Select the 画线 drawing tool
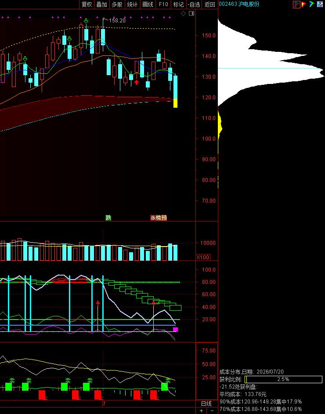The width and height of the screenshot is (325, 414). pos(148,4)
